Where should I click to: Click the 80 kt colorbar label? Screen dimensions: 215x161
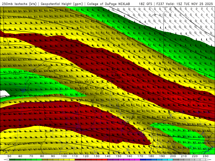point(42,156)
